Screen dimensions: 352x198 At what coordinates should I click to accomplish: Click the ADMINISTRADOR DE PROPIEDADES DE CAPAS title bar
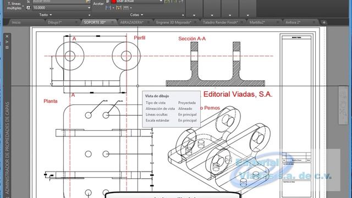7,148
